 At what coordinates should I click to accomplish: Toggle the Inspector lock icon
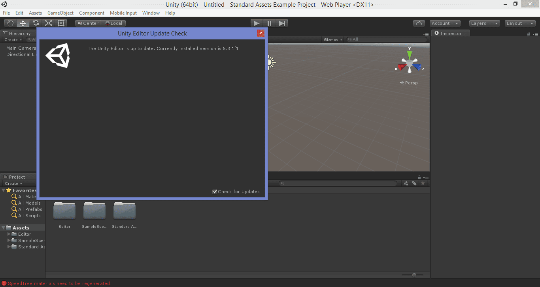[529, 34]
